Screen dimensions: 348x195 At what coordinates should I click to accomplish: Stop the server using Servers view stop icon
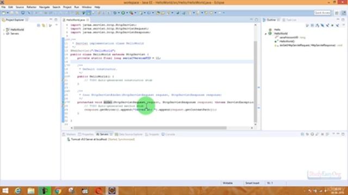322,134
